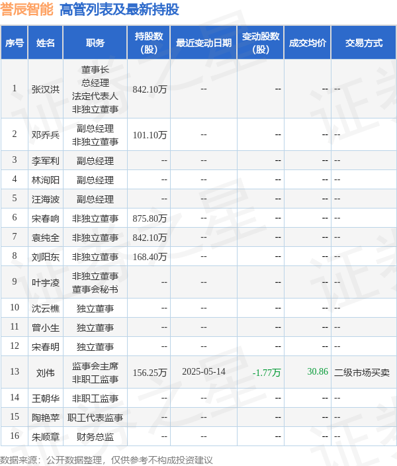Click the name 汪海波
Screen dimensions: 397x466
point(46,199)
